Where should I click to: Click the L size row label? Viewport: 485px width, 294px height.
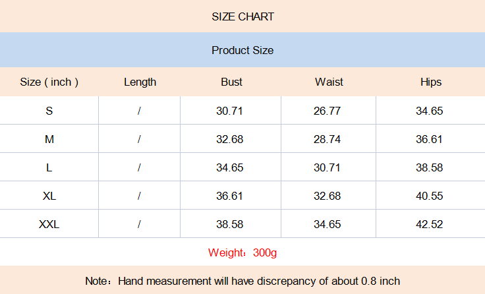pyautogui.click(x=49, y=167)
